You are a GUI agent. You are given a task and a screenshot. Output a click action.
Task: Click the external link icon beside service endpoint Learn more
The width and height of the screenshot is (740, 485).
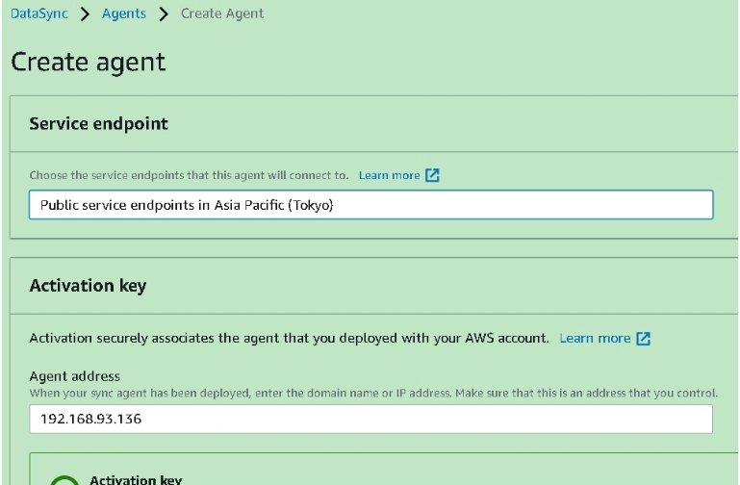coord(432,175)
